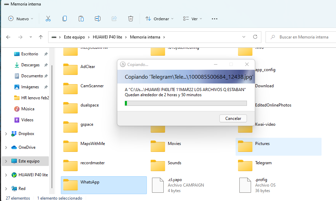Image resolution: width=336 pixels, height=201 pixels.
Task: Click Memoria interna breadcrumb segment
Action: [x=145, y=37]
